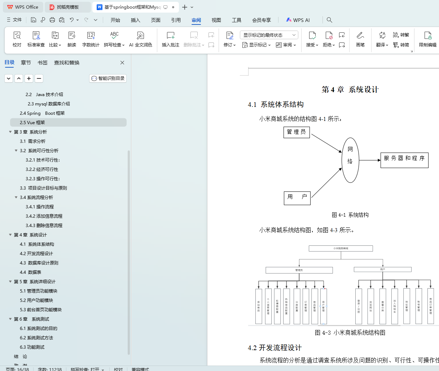Jump to 5.1 管理员功能模块 entry
The image size is (439, 371).
[x=39, y=291]
